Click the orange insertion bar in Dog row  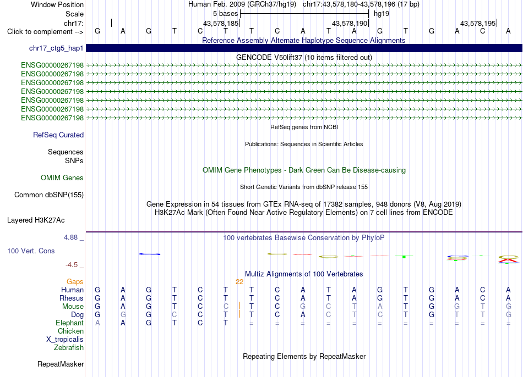pos(239,314)
